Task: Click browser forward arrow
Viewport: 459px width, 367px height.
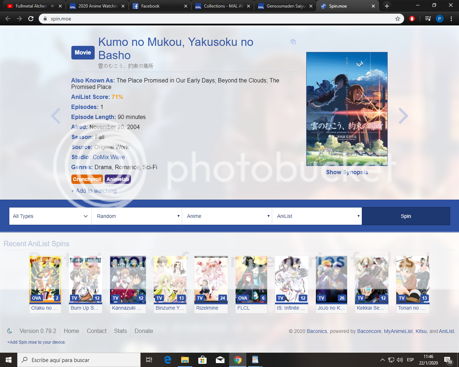Action: pyautogui.click(x=19, y=19)
